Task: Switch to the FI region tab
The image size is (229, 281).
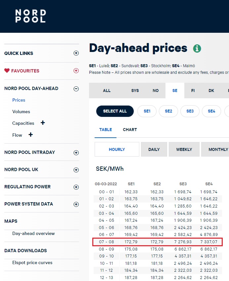Action: point(193,90)
